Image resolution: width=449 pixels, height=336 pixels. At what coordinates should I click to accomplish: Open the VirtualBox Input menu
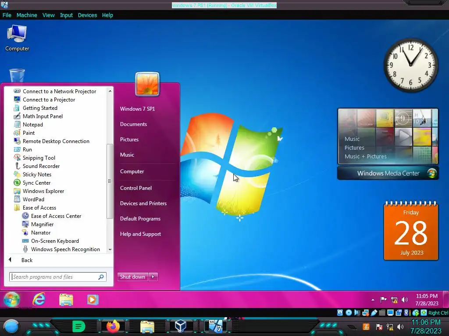click(x=66, y=15)
